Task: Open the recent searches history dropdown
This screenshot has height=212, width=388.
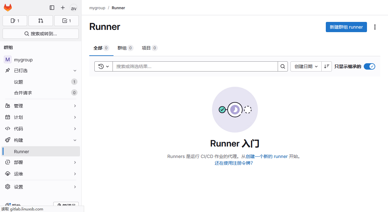Action: click(x=104, y=66)
